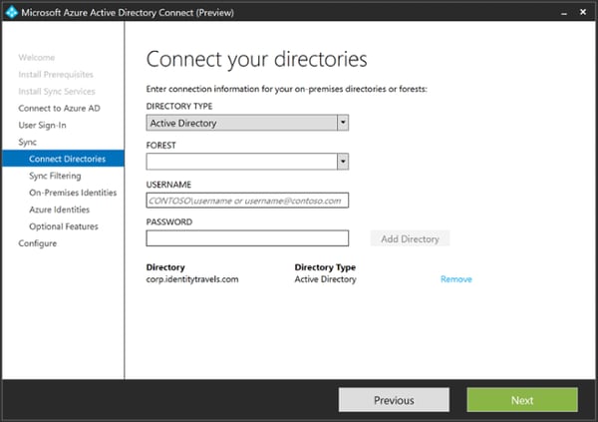Remove the corp.identitytravels.com directory
598x422 pixels.
click(x=456, y=279)
